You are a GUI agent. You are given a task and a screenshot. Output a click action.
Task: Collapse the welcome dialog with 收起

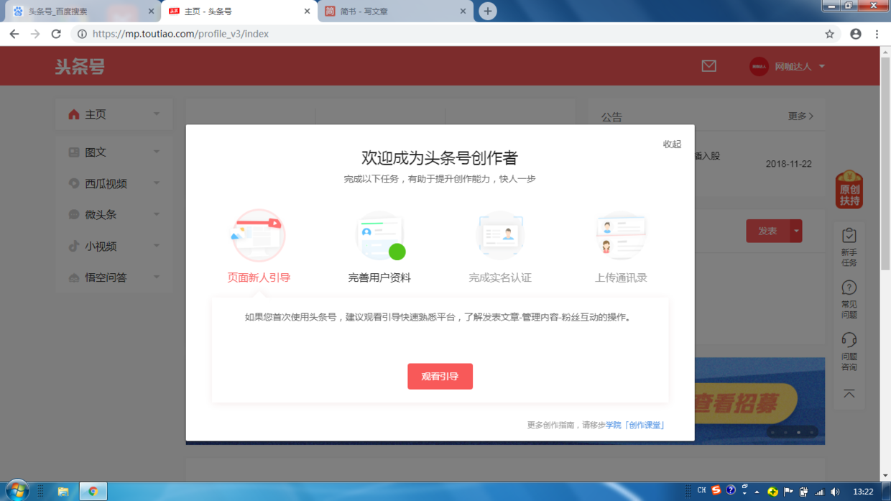(672, 144)
